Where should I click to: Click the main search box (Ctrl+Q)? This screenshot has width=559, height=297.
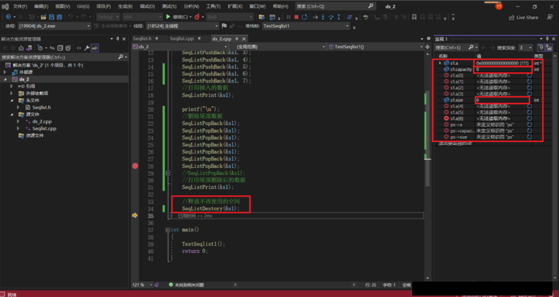tap(335, 7)
